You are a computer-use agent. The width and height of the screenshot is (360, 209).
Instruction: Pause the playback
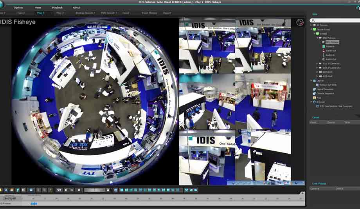[79, 190]
